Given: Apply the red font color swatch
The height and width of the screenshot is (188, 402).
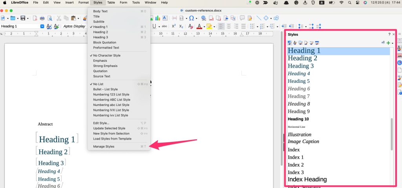Looking at the screenshot, I should point(199,26).
